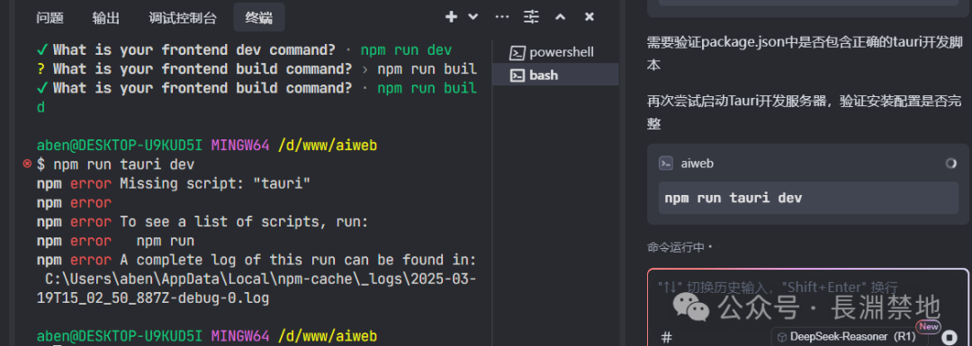Click the '19T15_02_50_887Z-debug-0.log' file name
972x346 pixels.
tap(153, 298)
